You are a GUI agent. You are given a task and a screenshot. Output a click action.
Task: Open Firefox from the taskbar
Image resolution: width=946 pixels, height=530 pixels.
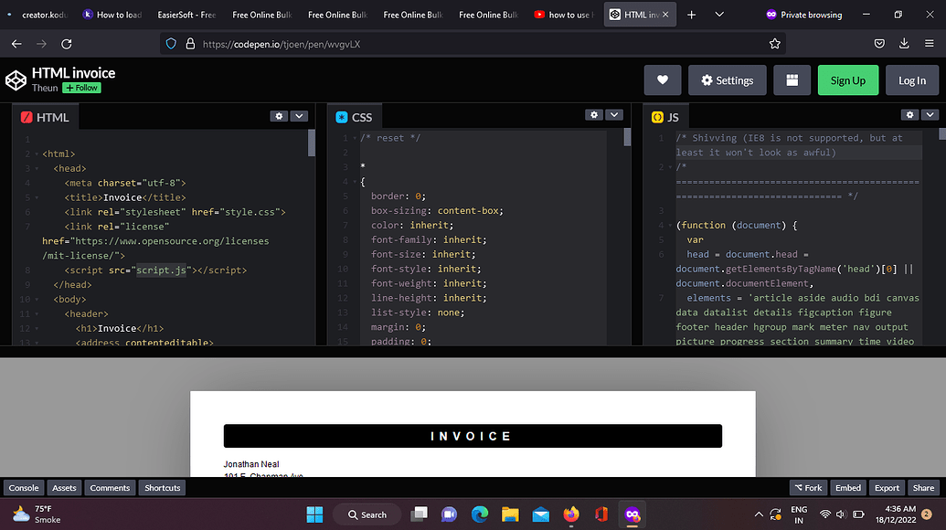pos(571,515)
